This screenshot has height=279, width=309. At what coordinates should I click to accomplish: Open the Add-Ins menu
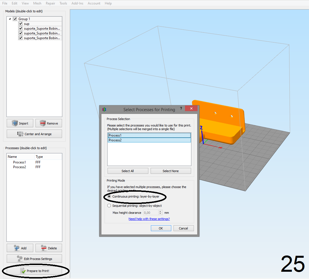77,3
